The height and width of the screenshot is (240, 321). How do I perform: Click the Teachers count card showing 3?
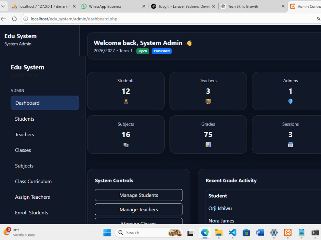pos(208,91)
